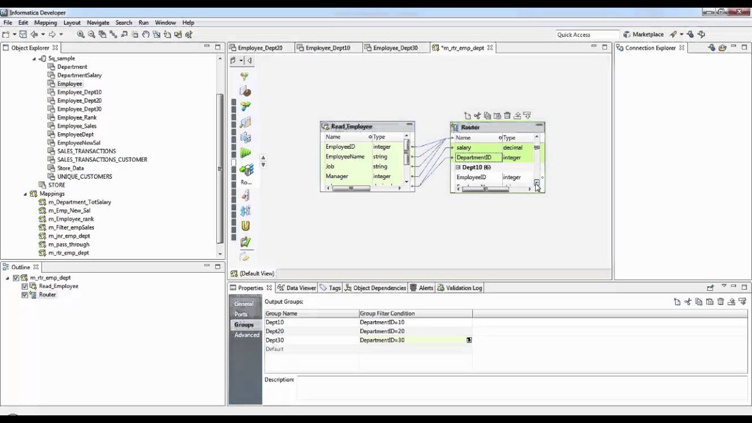Select the General properties section
The image size is (752, 423).
click(244, 304)
